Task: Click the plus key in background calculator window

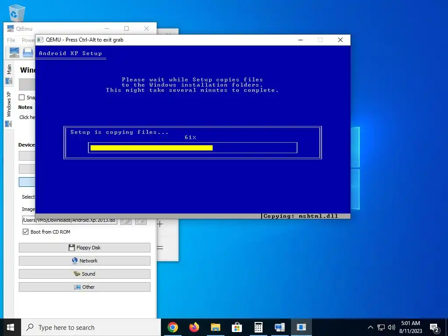Action: [x=160, y=224]
